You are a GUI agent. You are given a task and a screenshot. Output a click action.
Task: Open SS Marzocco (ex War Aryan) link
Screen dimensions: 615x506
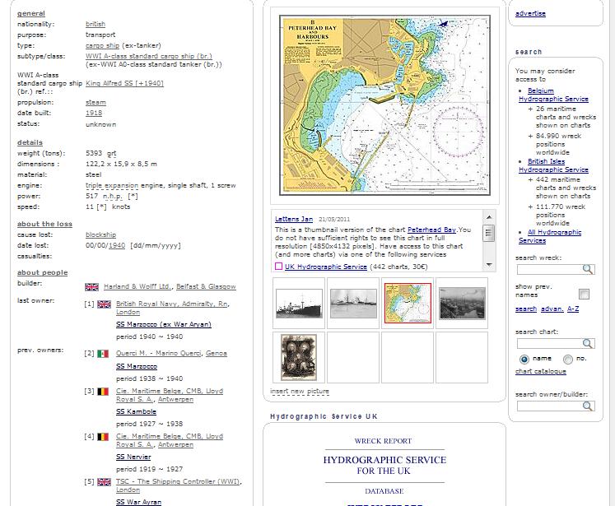click(x=164, y=324)
